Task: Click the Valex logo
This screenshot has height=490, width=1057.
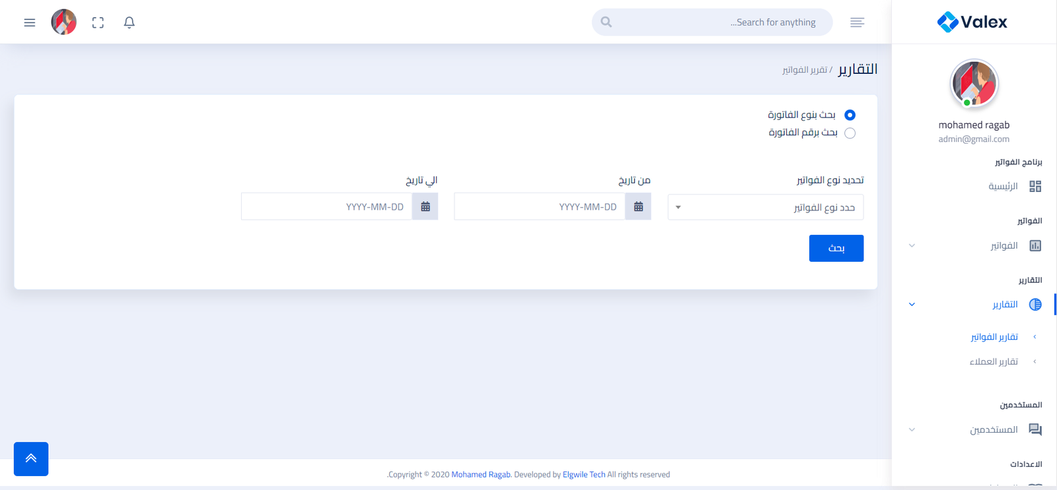Action: pos(972,22)
